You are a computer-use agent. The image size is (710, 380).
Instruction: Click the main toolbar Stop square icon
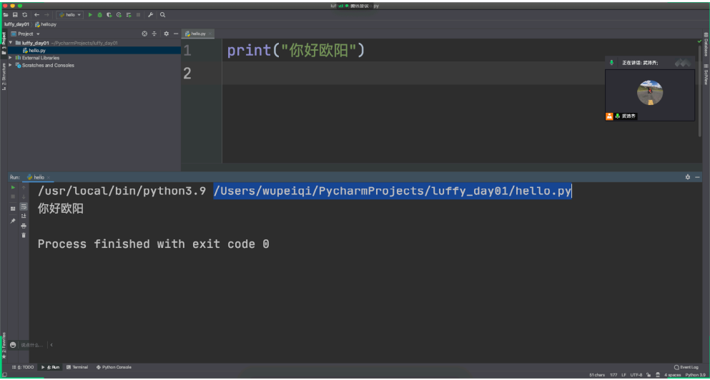pos(138,15)
